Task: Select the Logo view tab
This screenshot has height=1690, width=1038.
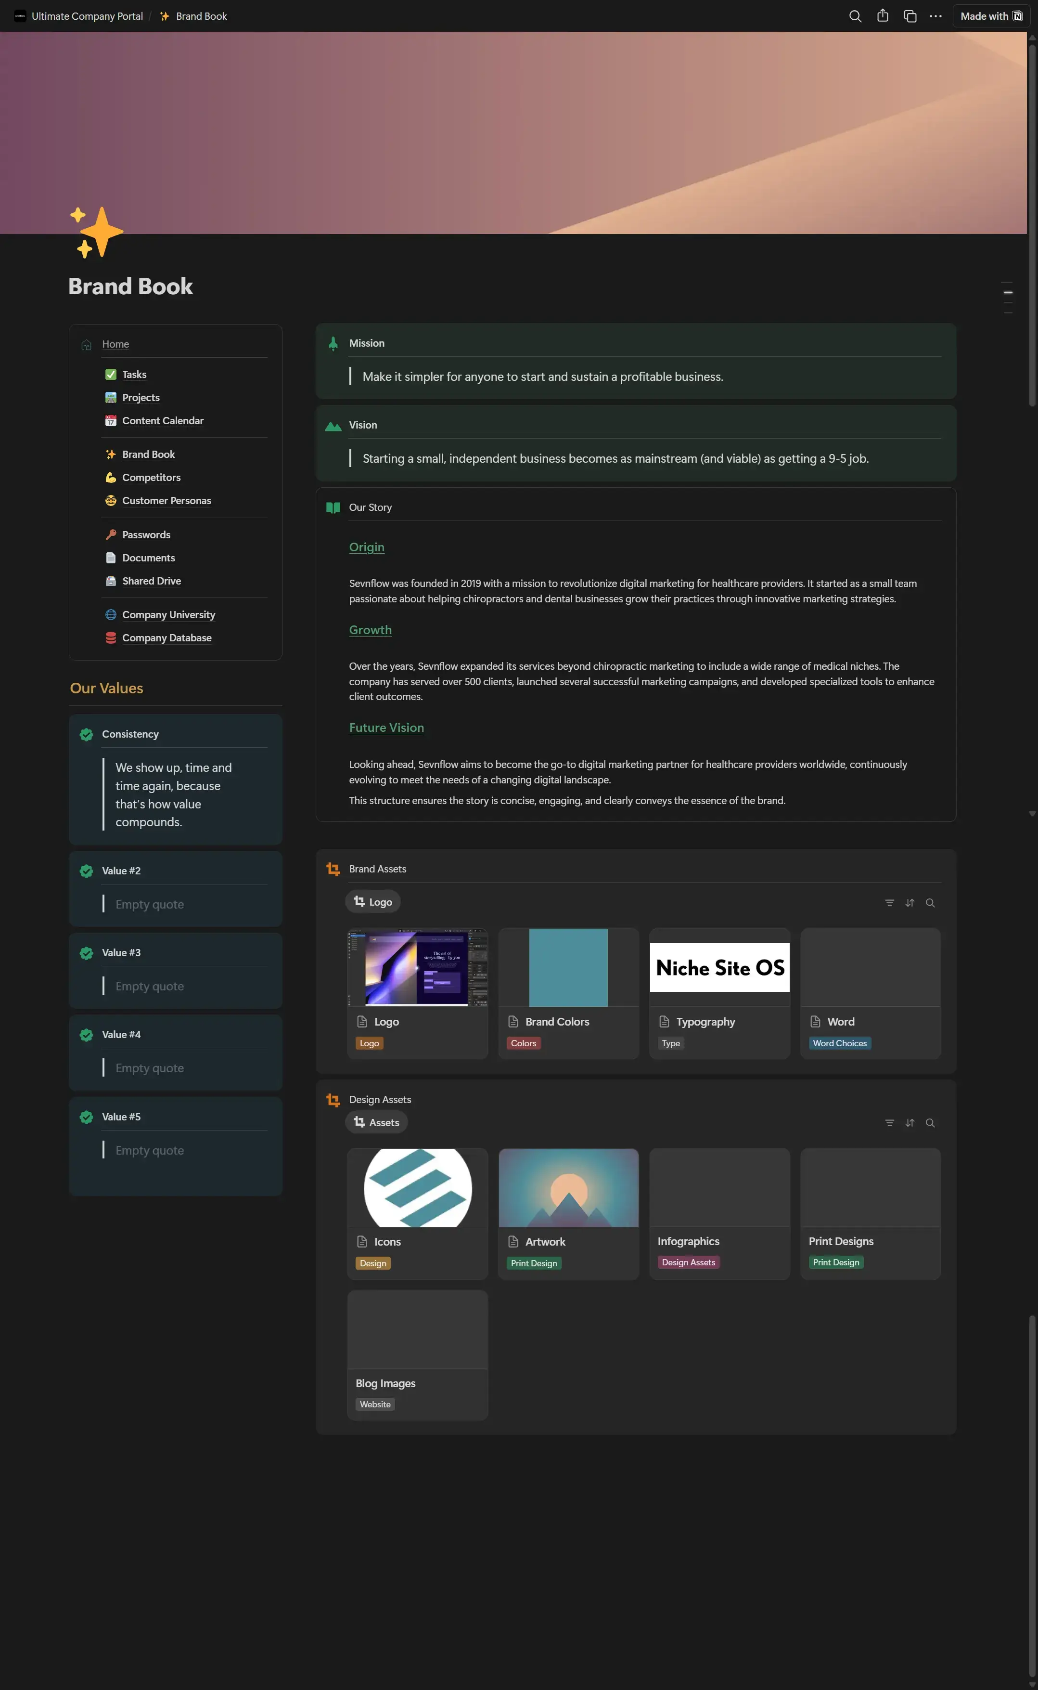Action: [x=373, y=902]
